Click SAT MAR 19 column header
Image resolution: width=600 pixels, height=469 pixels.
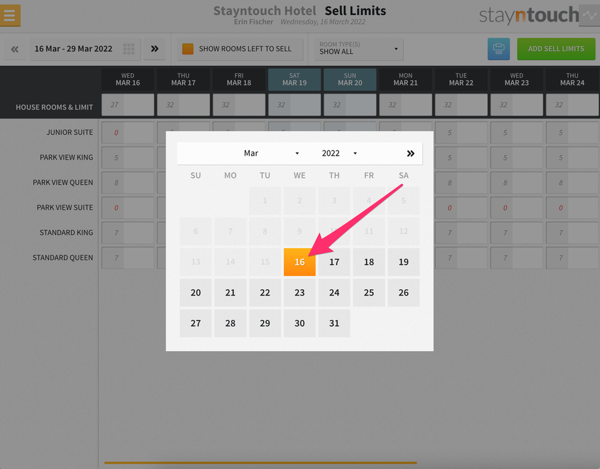294,79
